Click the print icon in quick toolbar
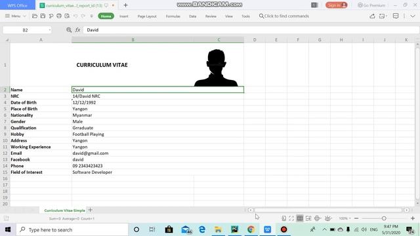The height and width of the screenshot is (236, 420). pos(59,16)
